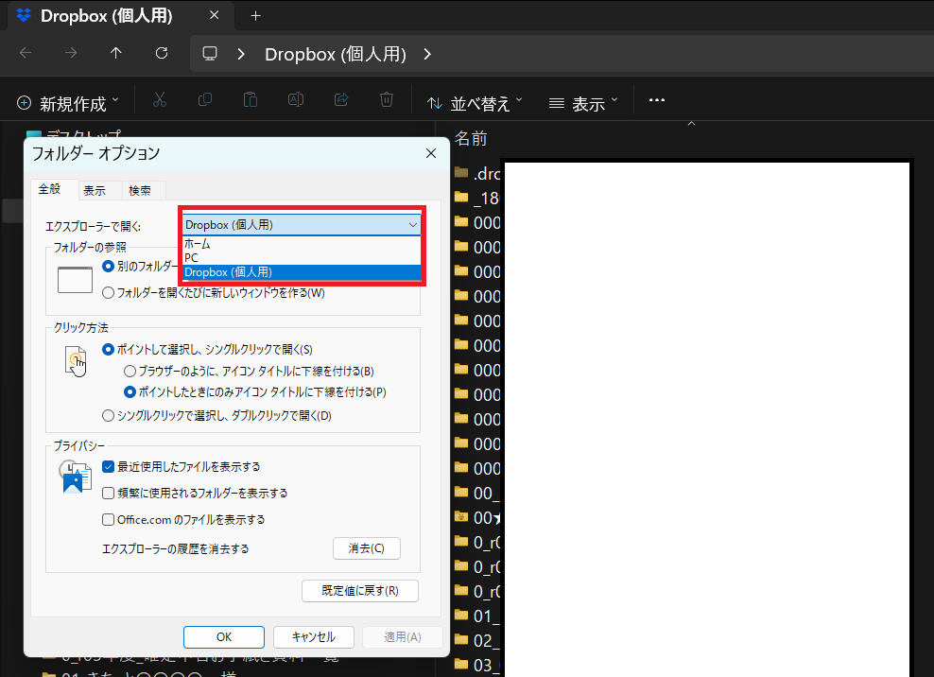This screenshot has width=934, height=677.
Task: Enable 頻繁に使用されるフォルダーを表示する checkbox
Action: pyautogui.click(x=109, y=494)
